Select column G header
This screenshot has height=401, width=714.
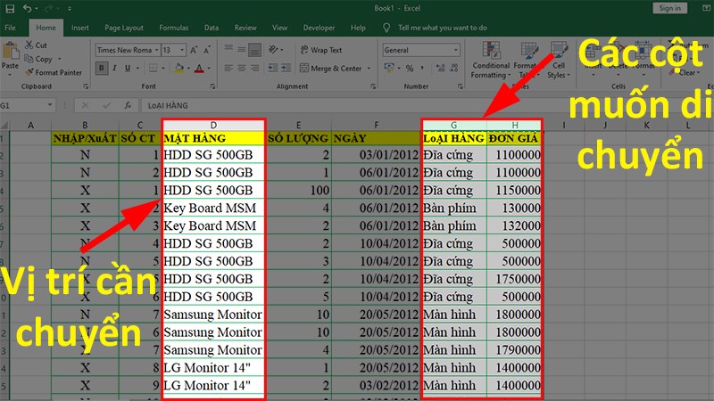point(454,125)
